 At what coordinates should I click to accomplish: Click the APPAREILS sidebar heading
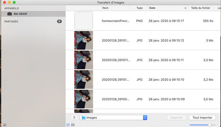(x=12, y=8)
